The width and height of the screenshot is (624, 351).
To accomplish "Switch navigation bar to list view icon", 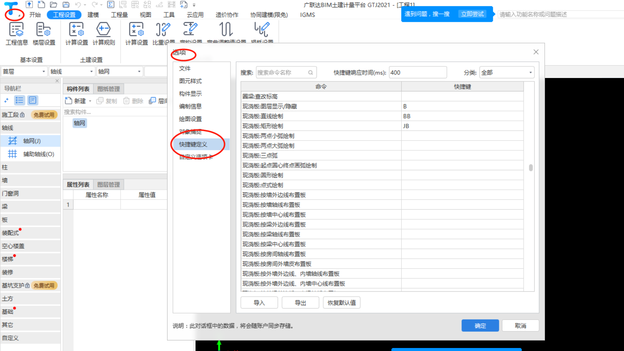I will click(x=19, y=100).
